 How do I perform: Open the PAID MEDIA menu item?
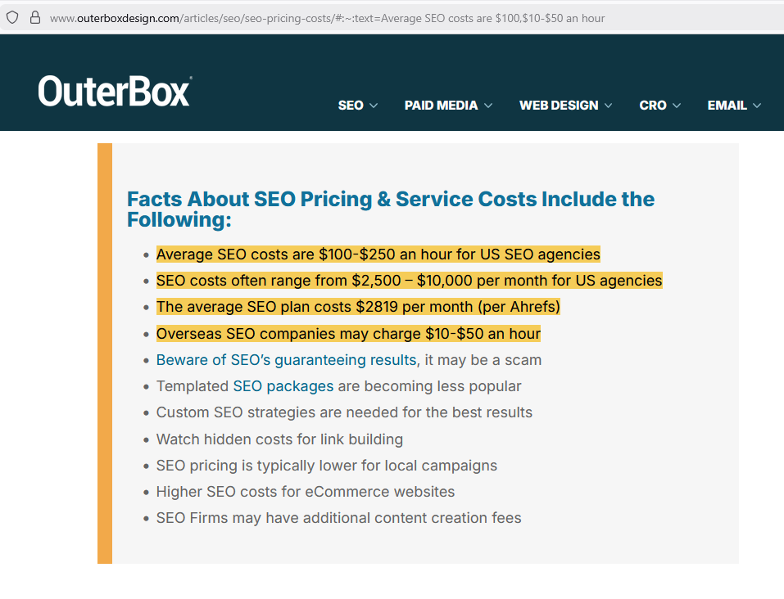(441, 106)
